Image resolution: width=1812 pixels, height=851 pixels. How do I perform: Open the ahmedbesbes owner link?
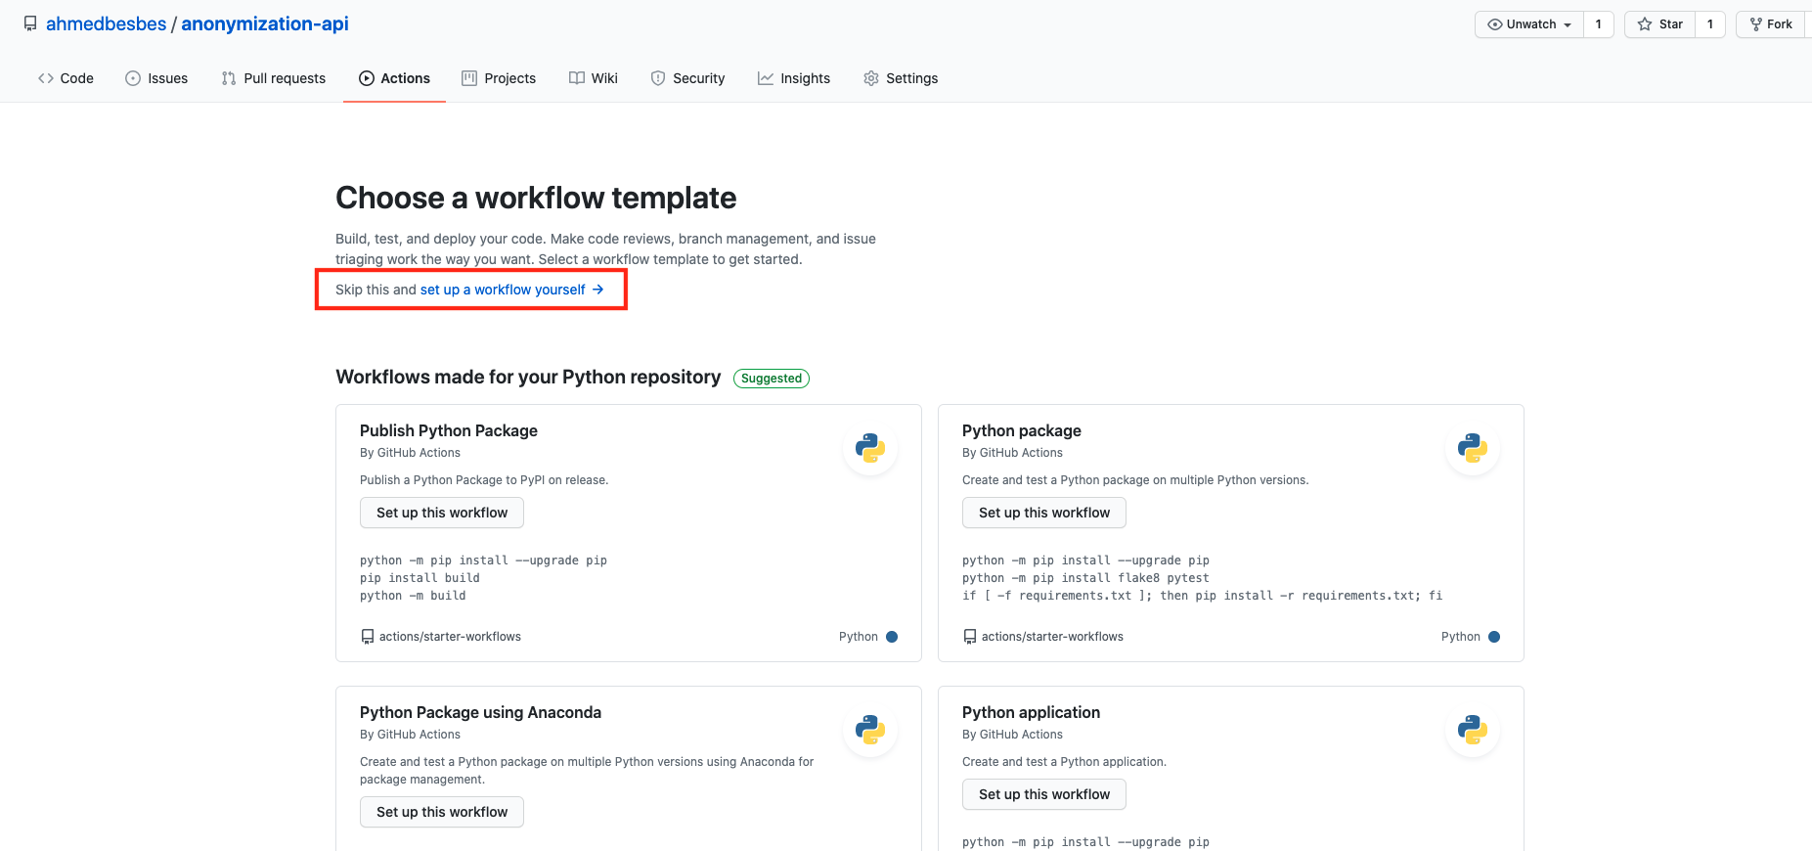tap(106, 23)
